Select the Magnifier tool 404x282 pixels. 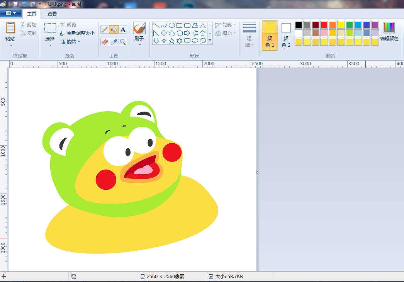point(123,42)
